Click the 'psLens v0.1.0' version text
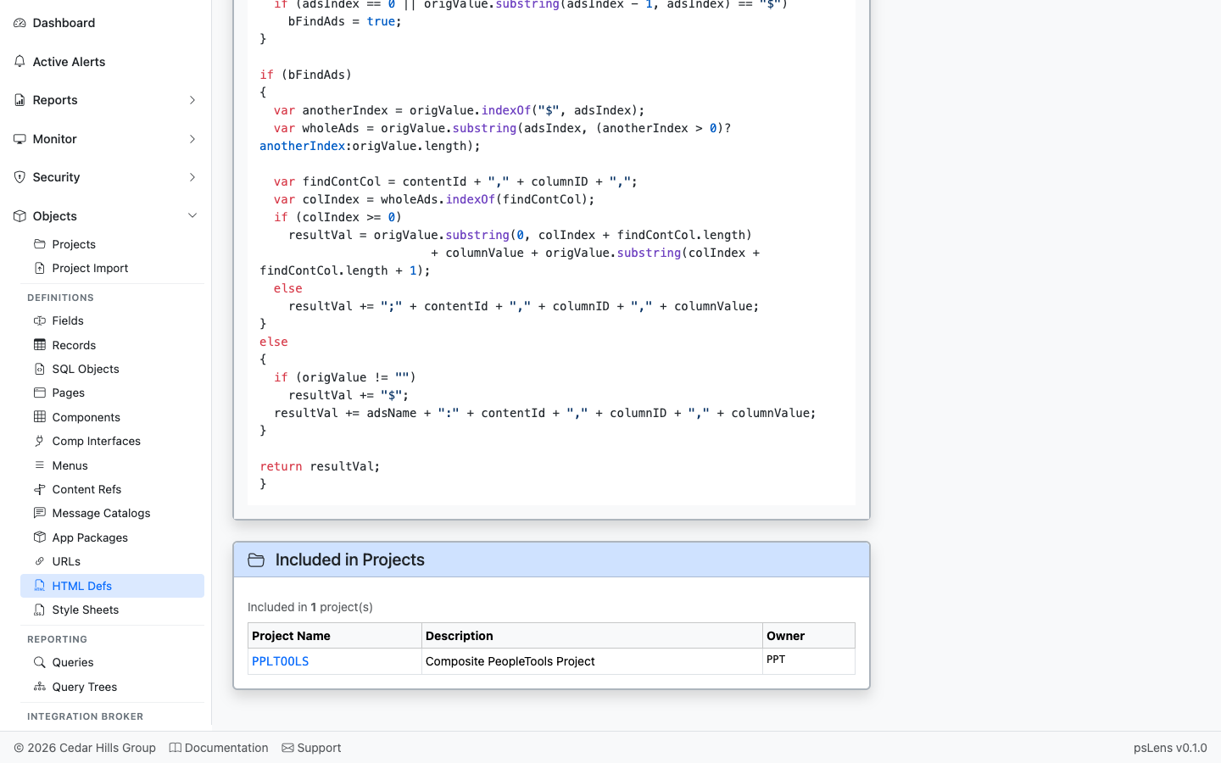The image size is (1221, 763). coord(1170,748)
